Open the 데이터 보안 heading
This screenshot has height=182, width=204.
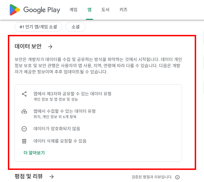click(x=28, y=46)
